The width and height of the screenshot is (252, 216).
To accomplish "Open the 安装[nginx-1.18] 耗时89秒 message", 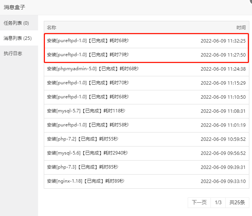I will pyautogui.click(x=147, y=181).
